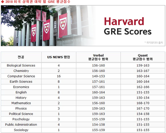Viewport: 166px width, 133px height.
Task: Select the Public Administration row label
Action: click(x=21, y=124)
